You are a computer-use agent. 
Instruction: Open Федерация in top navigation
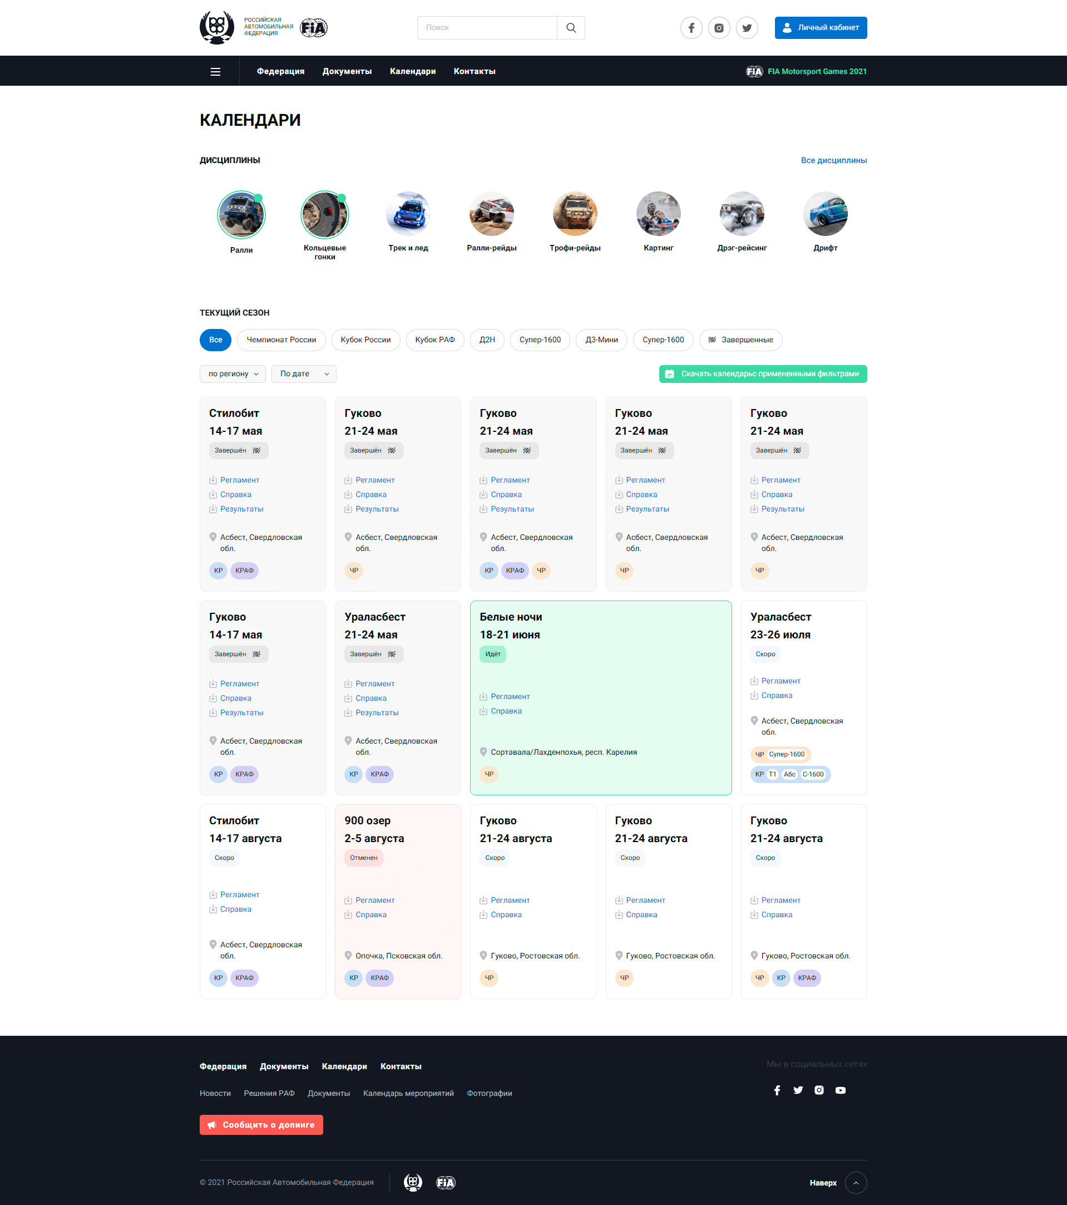pyautogui.click(x=280, y=71)
